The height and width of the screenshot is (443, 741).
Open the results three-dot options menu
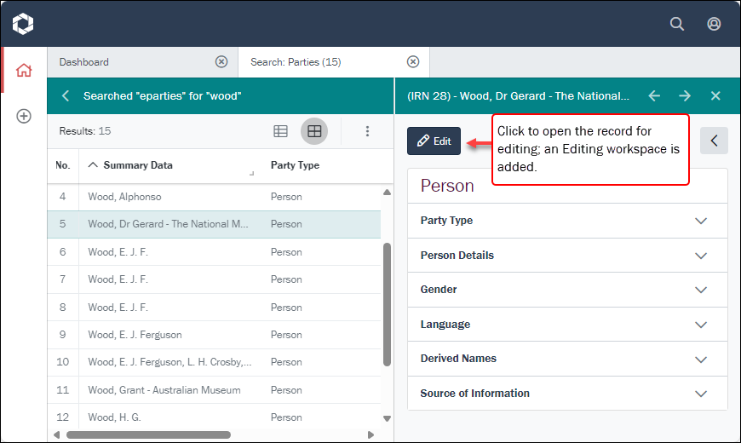click(367, 131)
